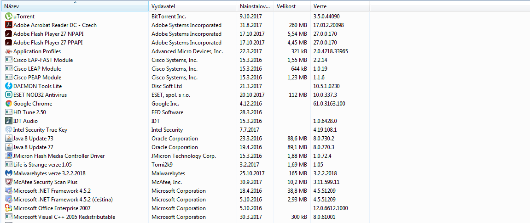The image size is (530, 223).
Task: Click the Java 8 Update 73 icon
Action: (8, 139)
